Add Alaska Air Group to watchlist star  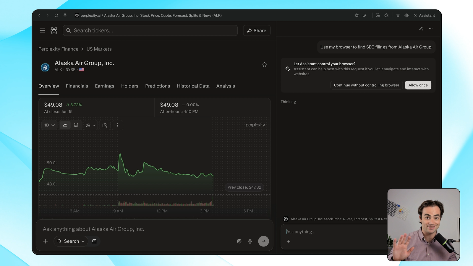click(x=265, y=65)
